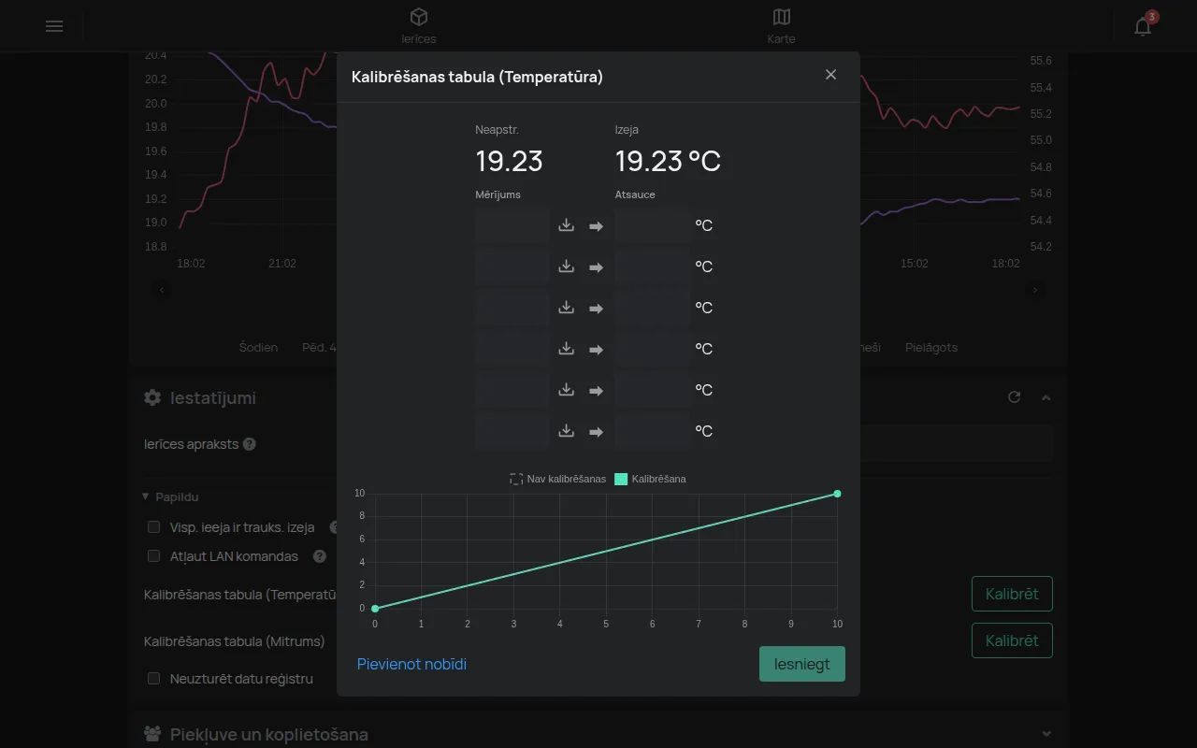This screenshot has width=1197, height=748.
Task: Move the background chart right with the arrow
Action: pyautogui.click(x=1034, y=290)
